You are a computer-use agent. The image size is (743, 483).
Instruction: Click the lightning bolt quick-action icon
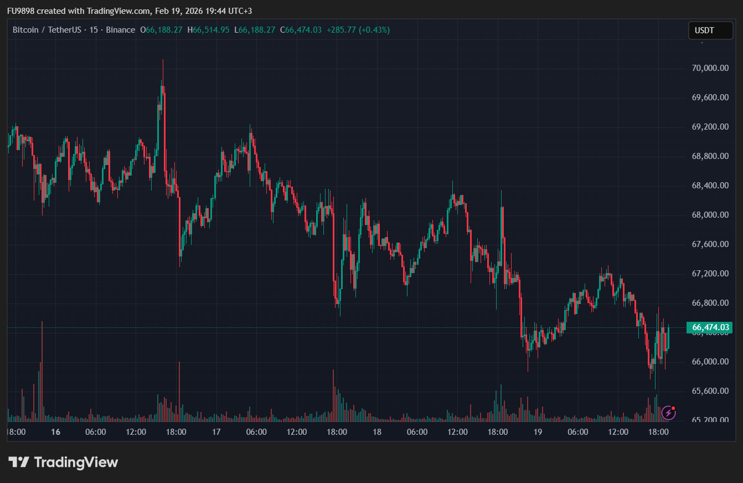pos(669,412)
